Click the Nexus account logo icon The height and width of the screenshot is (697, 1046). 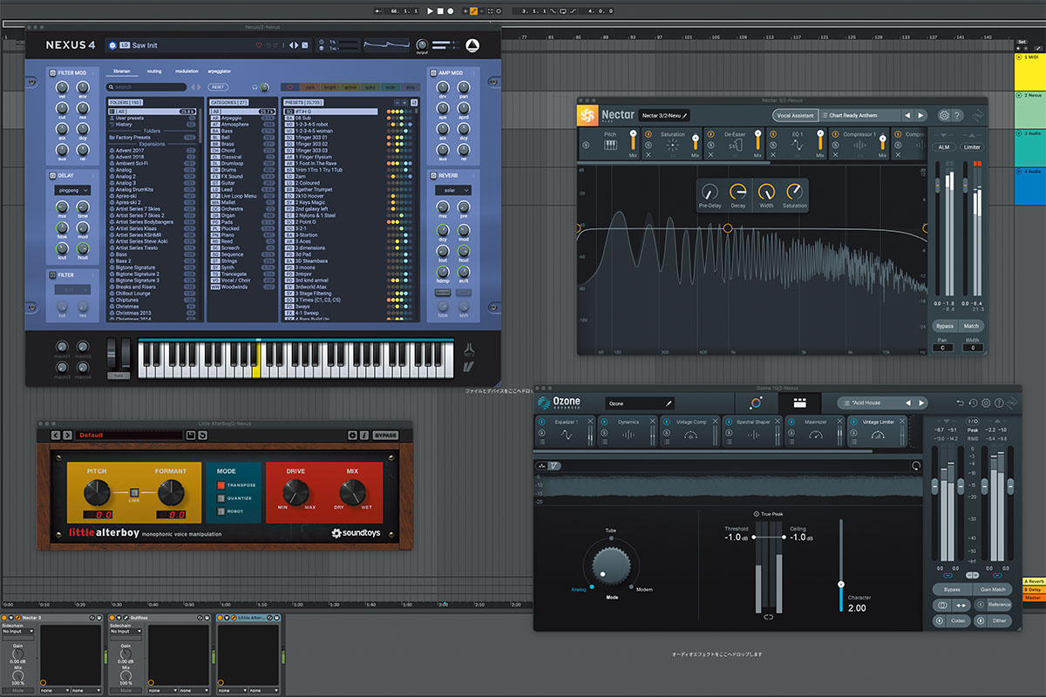(472, 45)
